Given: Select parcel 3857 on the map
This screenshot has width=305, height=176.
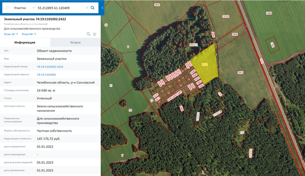Looking at the screenshot, I should tap(241, 73).
